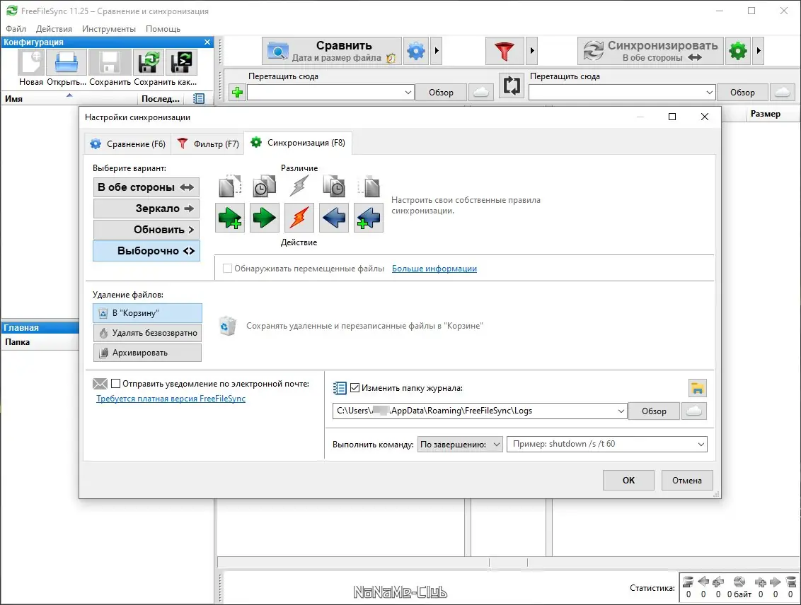This screenshot has height=605, width=801.
Task: Click the New configuration icon
Action: point(31,62)
